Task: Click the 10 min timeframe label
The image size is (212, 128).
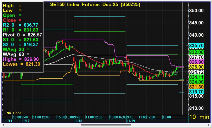Action: pos(199,117)
